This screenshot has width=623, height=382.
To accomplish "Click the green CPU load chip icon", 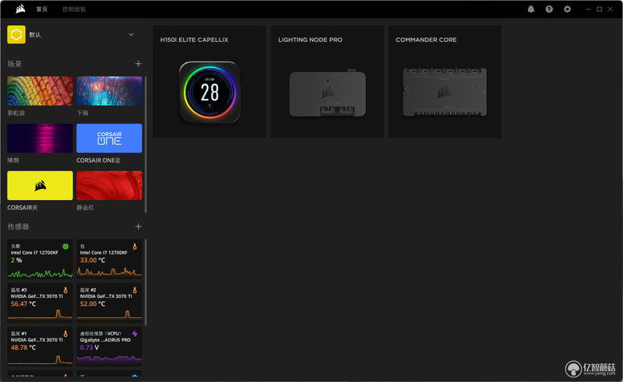I will click(x=65, y=247).
